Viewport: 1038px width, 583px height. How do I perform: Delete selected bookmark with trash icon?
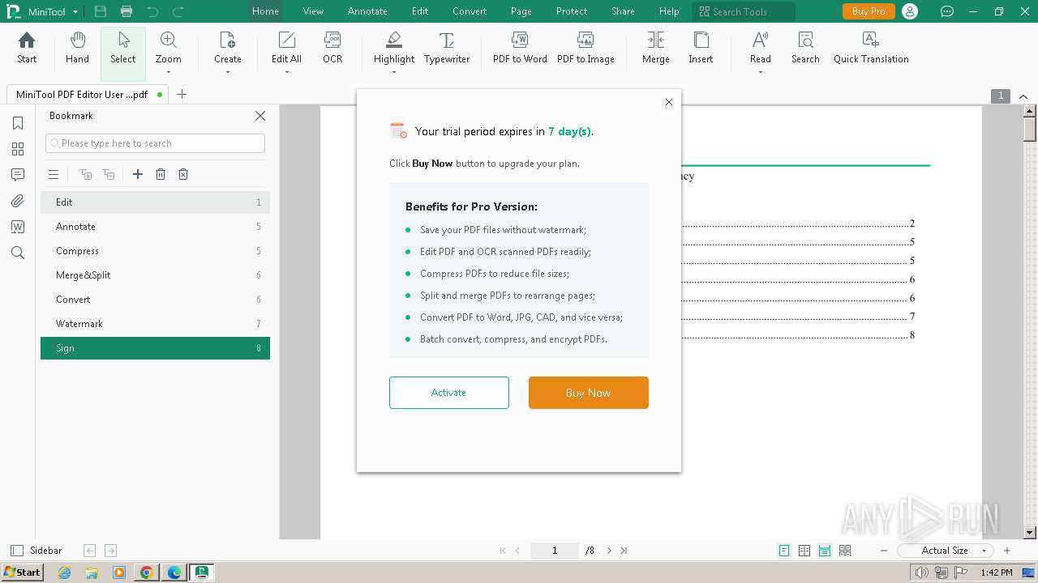161,174
